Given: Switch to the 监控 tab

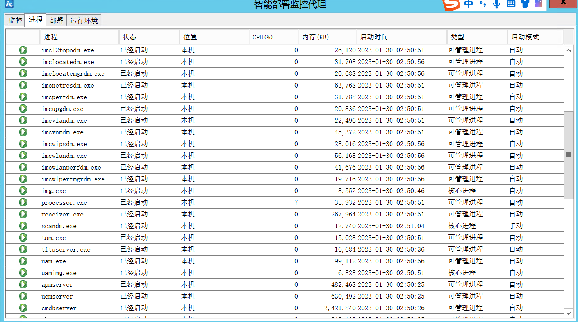Looking at the screenshot, I should tap(16, 20).
